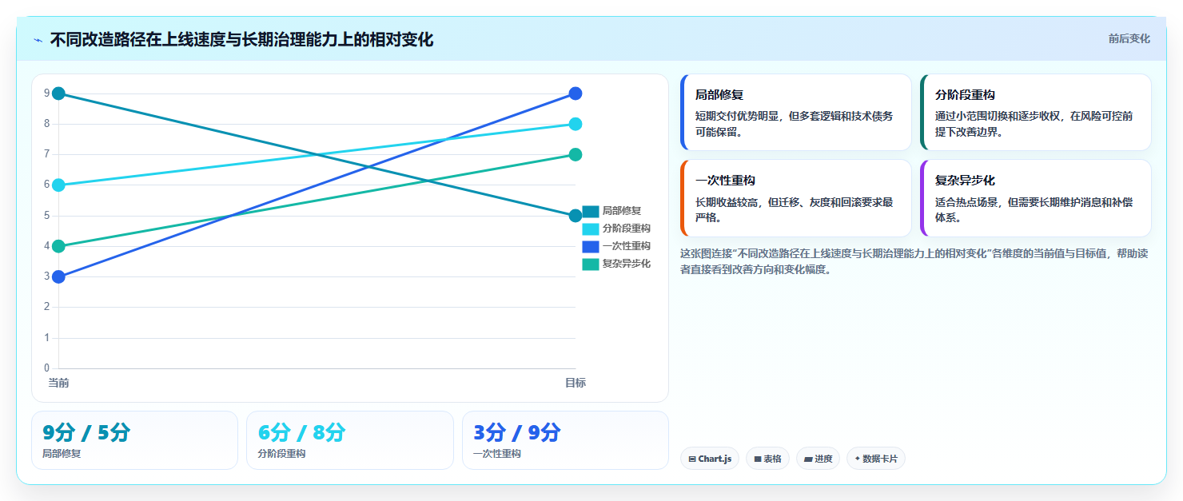Click the lightning icon beside the title

point(38,40)
